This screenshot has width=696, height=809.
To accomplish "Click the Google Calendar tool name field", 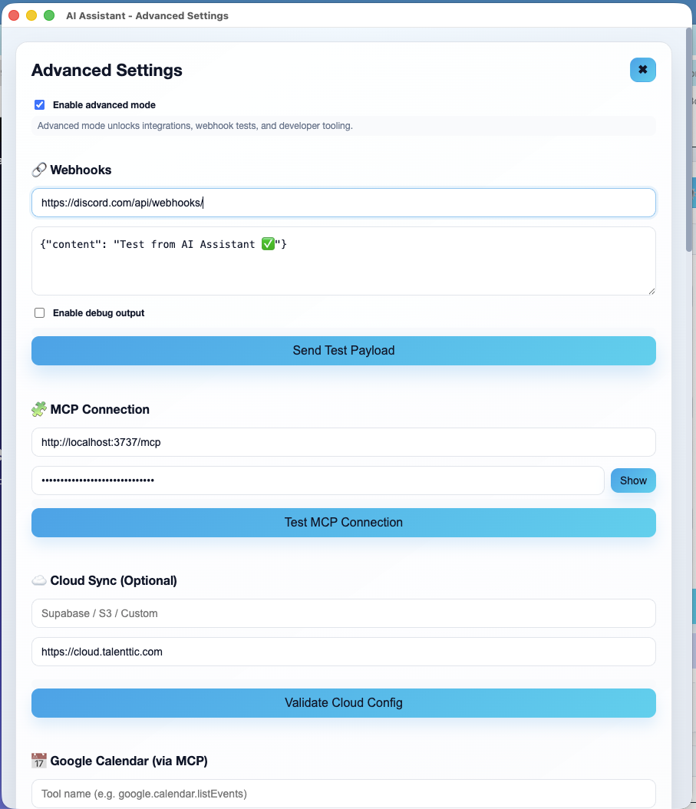I will (x=344, y=793).
